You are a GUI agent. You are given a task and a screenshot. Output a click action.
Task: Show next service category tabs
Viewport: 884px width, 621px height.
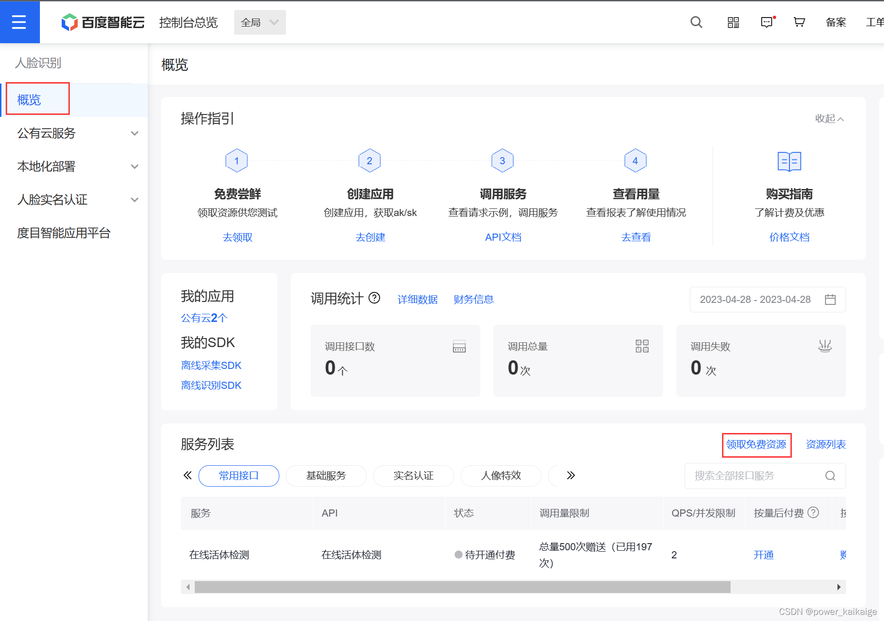tap(571, 475)
